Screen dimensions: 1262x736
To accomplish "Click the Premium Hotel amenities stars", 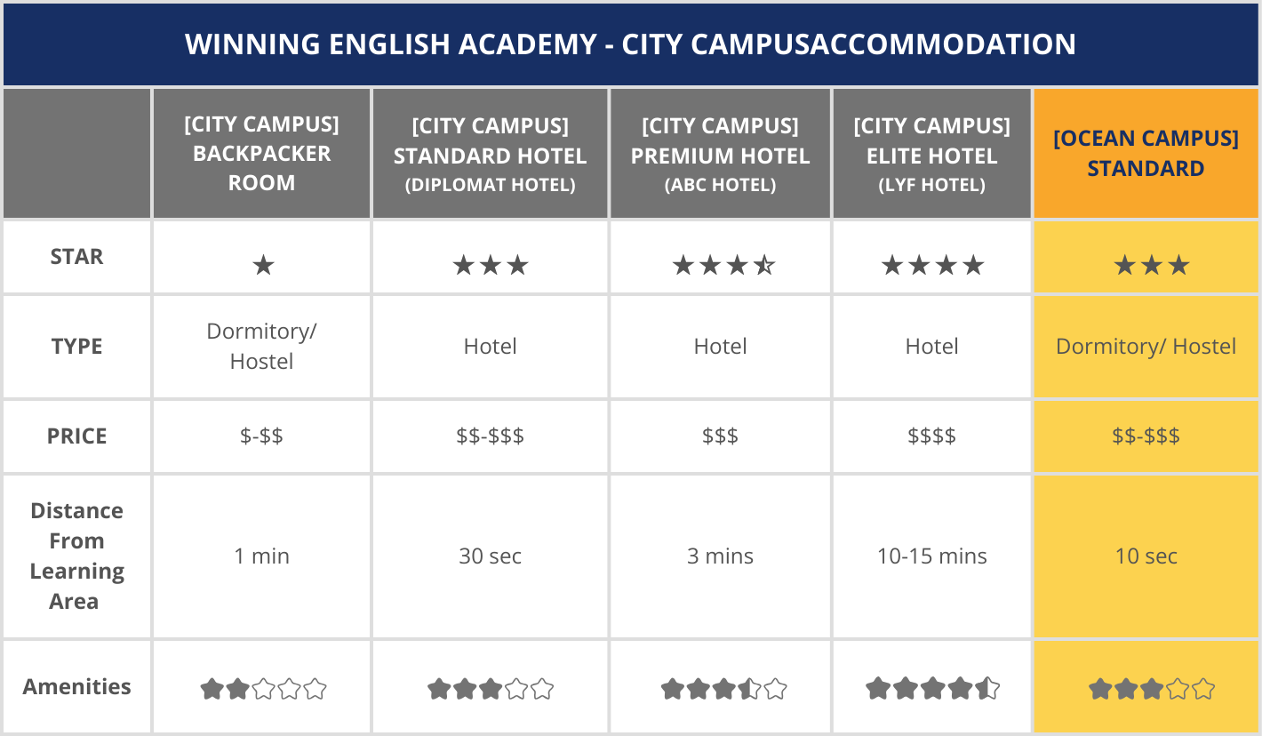I will [723, 689].
